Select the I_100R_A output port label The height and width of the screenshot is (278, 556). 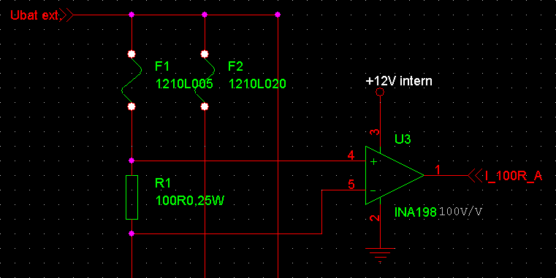point(514,176)
